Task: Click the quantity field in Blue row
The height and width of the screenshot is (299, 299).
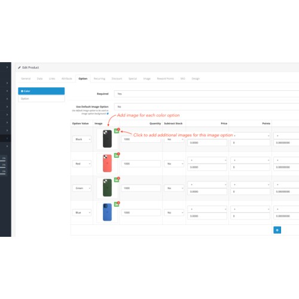Action: pos(141,213)
